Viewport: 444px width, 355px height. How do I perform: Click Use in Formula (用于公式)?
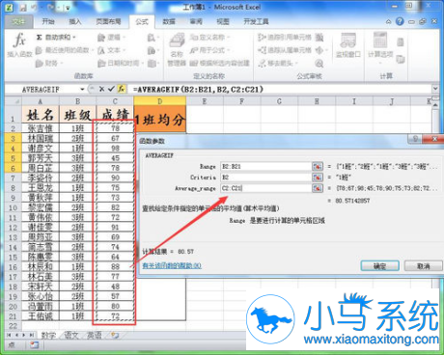click(209, 50)
